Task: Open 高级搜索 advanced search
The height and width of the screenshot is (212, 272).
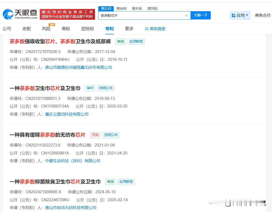Action: pos(155,29)
